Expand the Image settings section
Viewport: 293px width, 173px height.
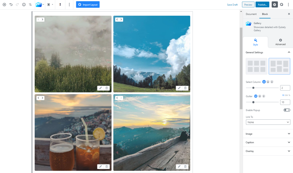coord(268,134)
